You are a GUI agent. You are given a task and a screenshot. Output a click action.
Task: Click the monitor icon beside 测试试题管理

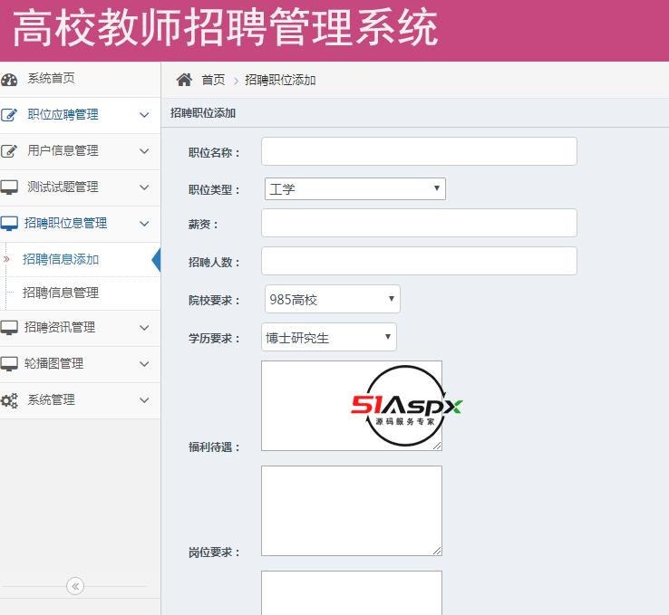pyautogui.click(x=9, y=187)
